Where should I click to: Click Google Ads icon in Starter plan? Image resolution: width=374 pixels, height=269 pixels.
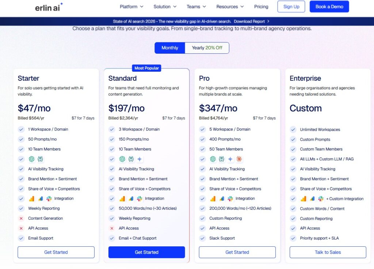pos(41,198)
